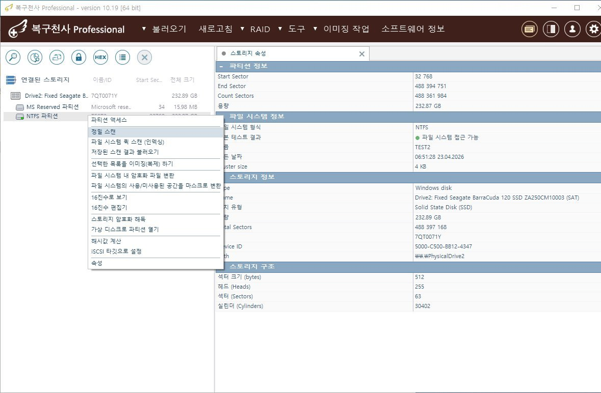601x393 pixels.
Task: Click 새로고침 in the menu bar
Action: click(x=216, y=29)
